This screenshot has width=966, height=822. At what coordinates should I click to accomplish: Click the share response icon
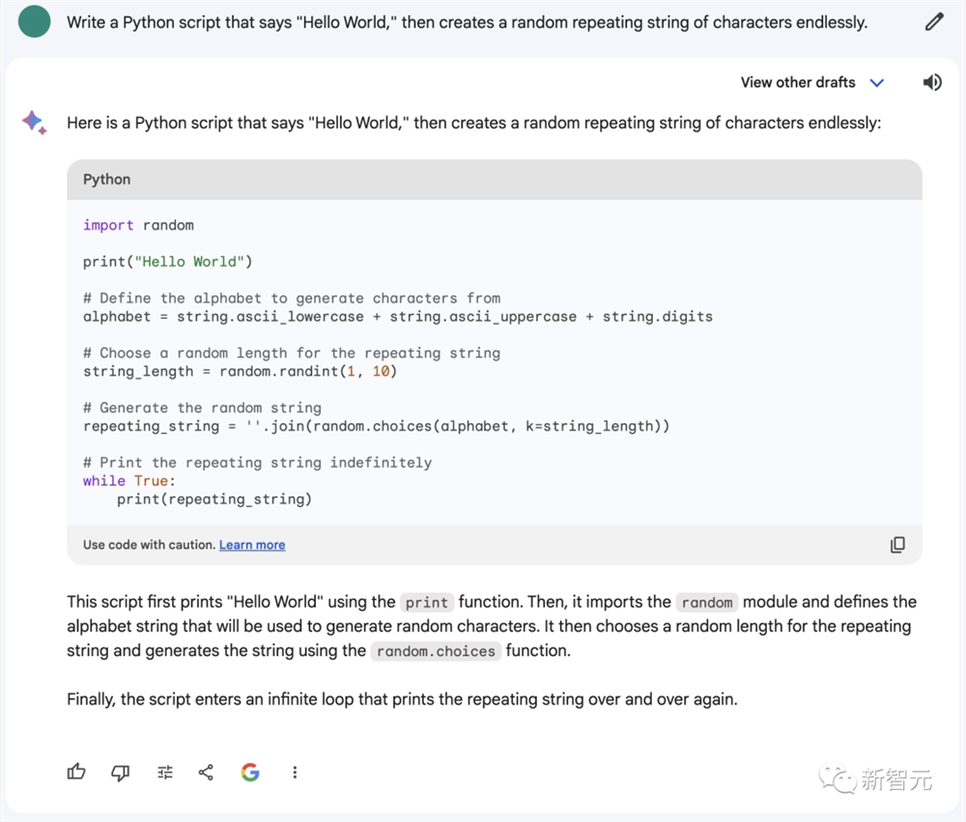tap(206, 772)
